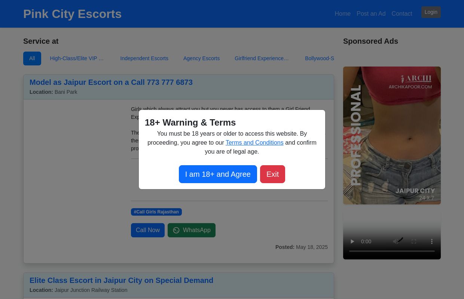Open the video more-options menu

pos(432,241)
